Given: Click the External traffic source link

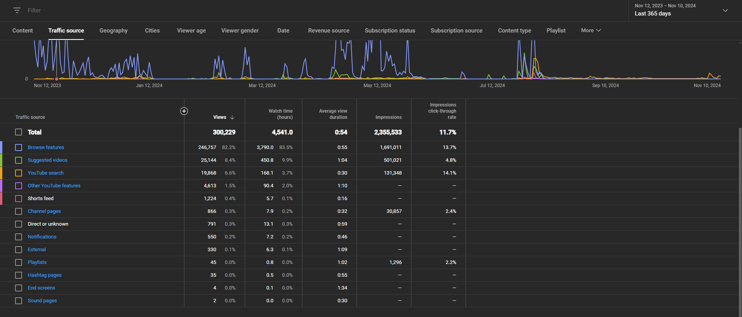Looking at the screenshot, I should tap(37, 250).
